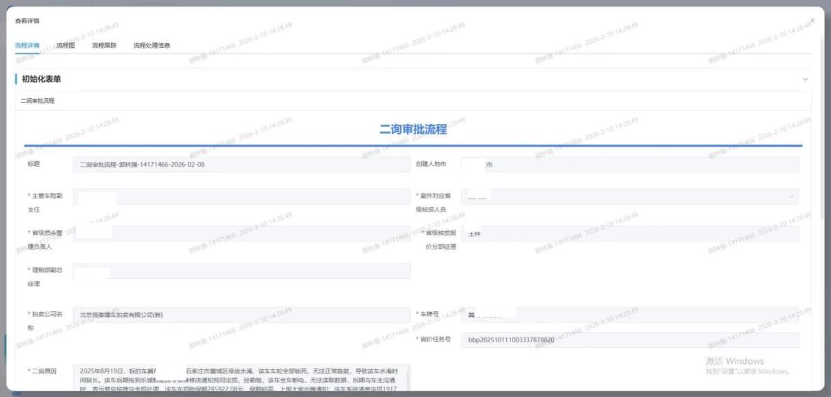Click inside the 二询原因 text area

[241, 377]
